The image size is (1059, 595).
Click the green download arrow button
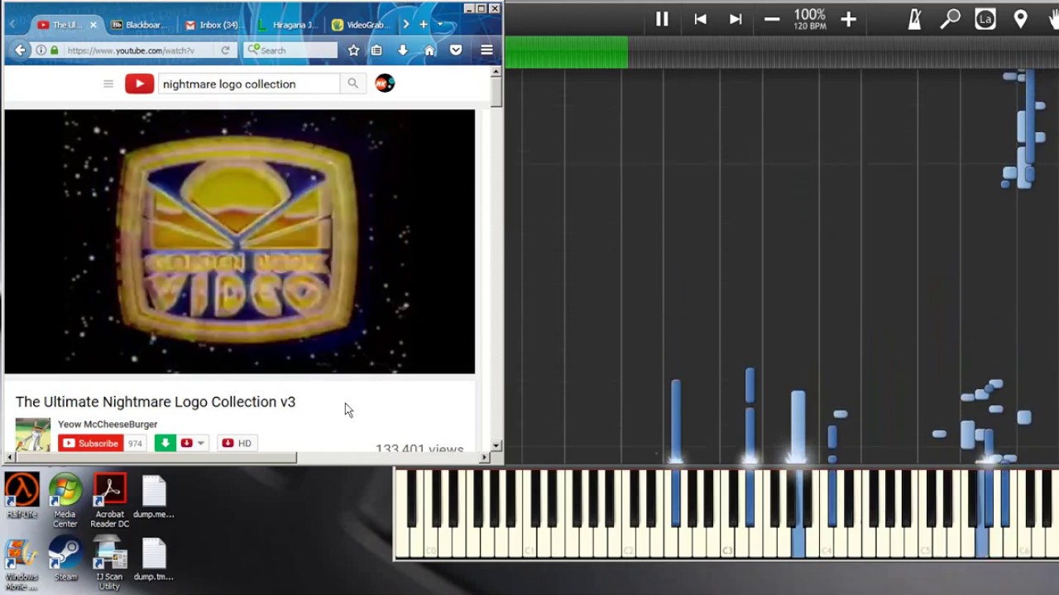pos(165,444)
